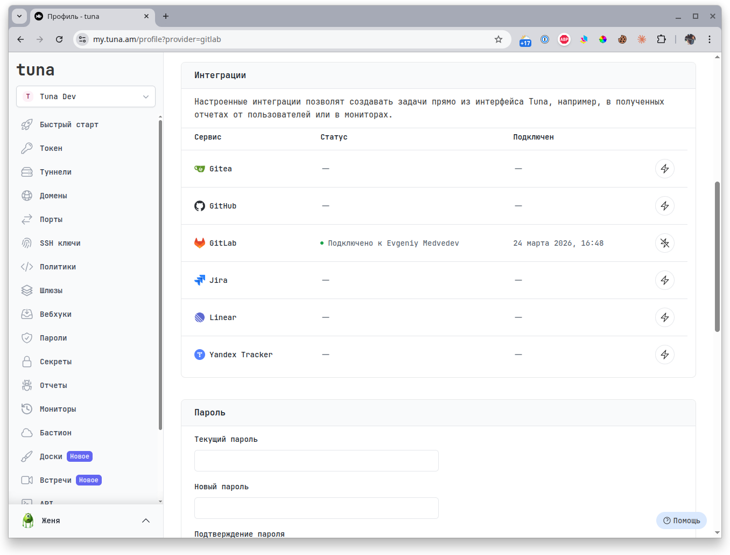Open the Вебхуки sidebar item
Image resolution: width=730 pixels, height=555 pixels.
coord(55,314)
